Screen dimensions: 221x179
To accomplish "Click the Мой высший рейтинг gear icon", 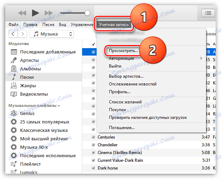I will [14, 139].
